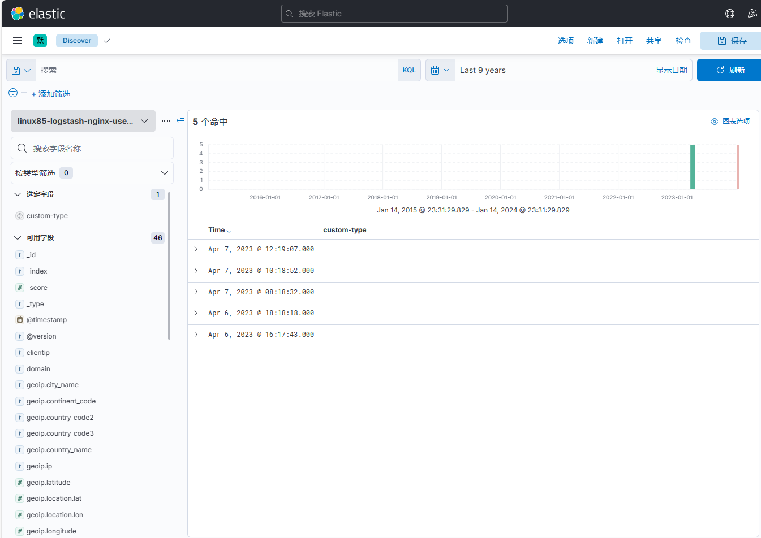Open the newsfeed celebration icon
This screenshot has width=761, height=538.
[752, 14]
